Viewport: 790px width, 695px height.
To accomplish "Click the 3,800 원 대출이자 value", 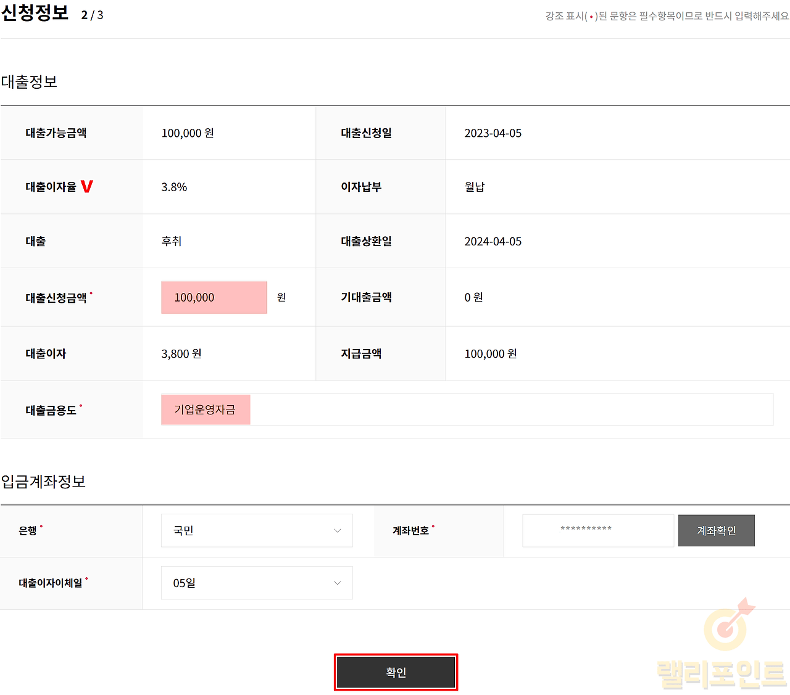I will click(x=181, y=354).
